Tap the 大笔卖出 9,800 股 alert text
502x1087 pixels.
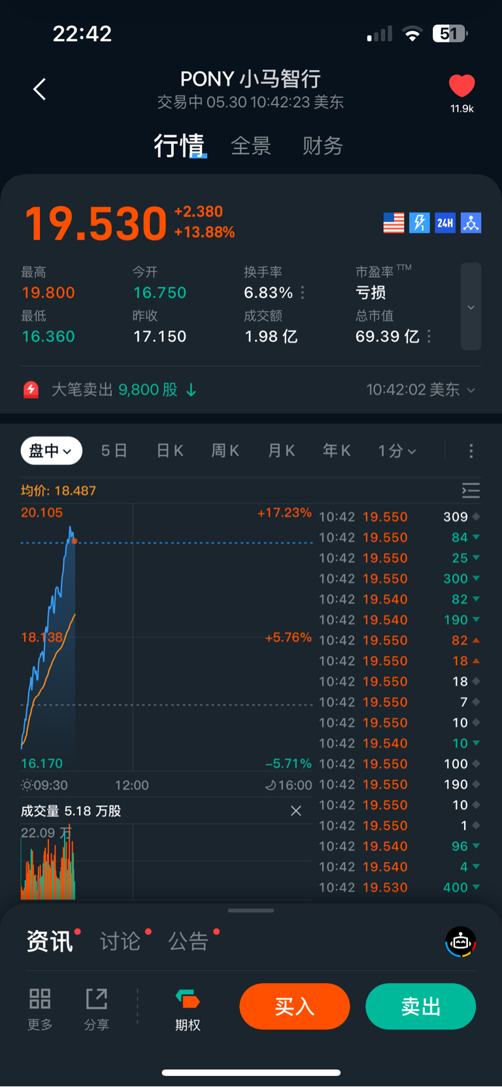[114, 390]
